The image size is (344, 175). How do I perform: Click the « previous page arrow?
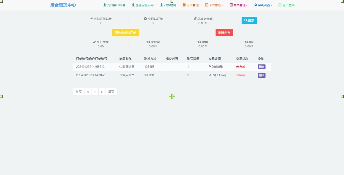pos(88,92)
